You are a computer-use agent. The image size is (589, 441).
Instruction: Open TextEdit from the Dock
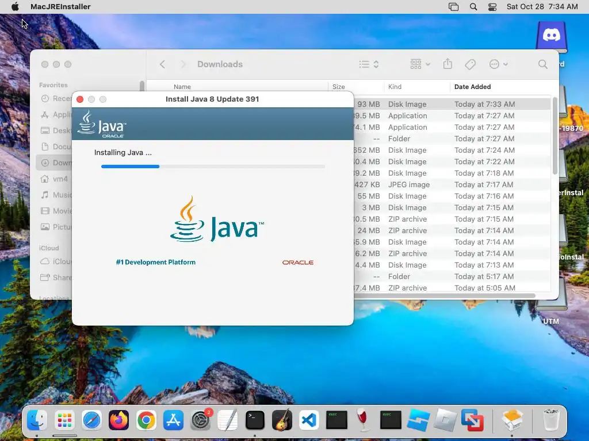point(228,420)
